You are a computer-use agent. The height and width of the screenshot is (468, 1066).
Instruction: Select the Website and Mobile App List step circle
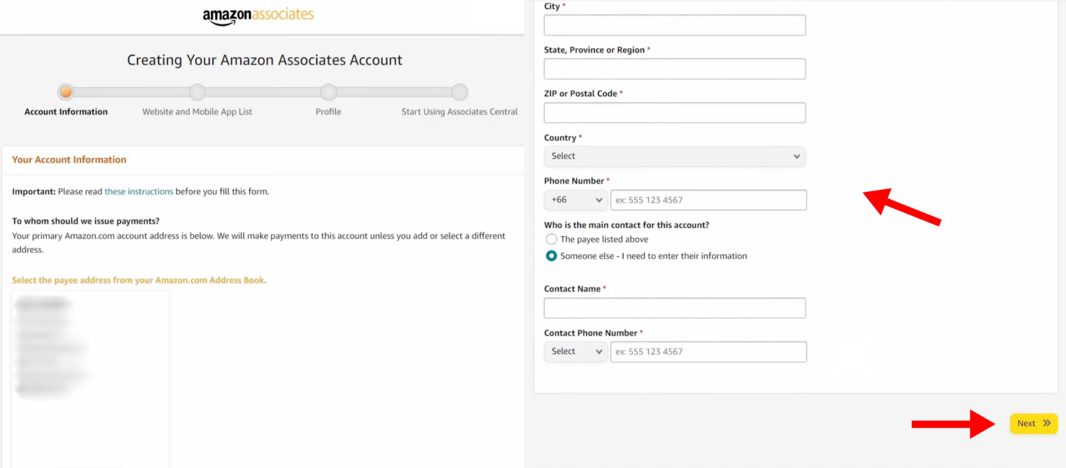197,92
